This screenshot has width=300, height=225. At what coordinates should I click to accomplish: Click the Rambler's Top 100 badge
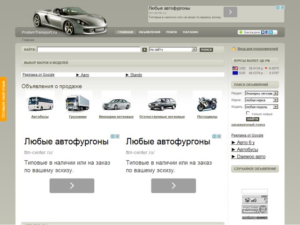pos(255,210)
